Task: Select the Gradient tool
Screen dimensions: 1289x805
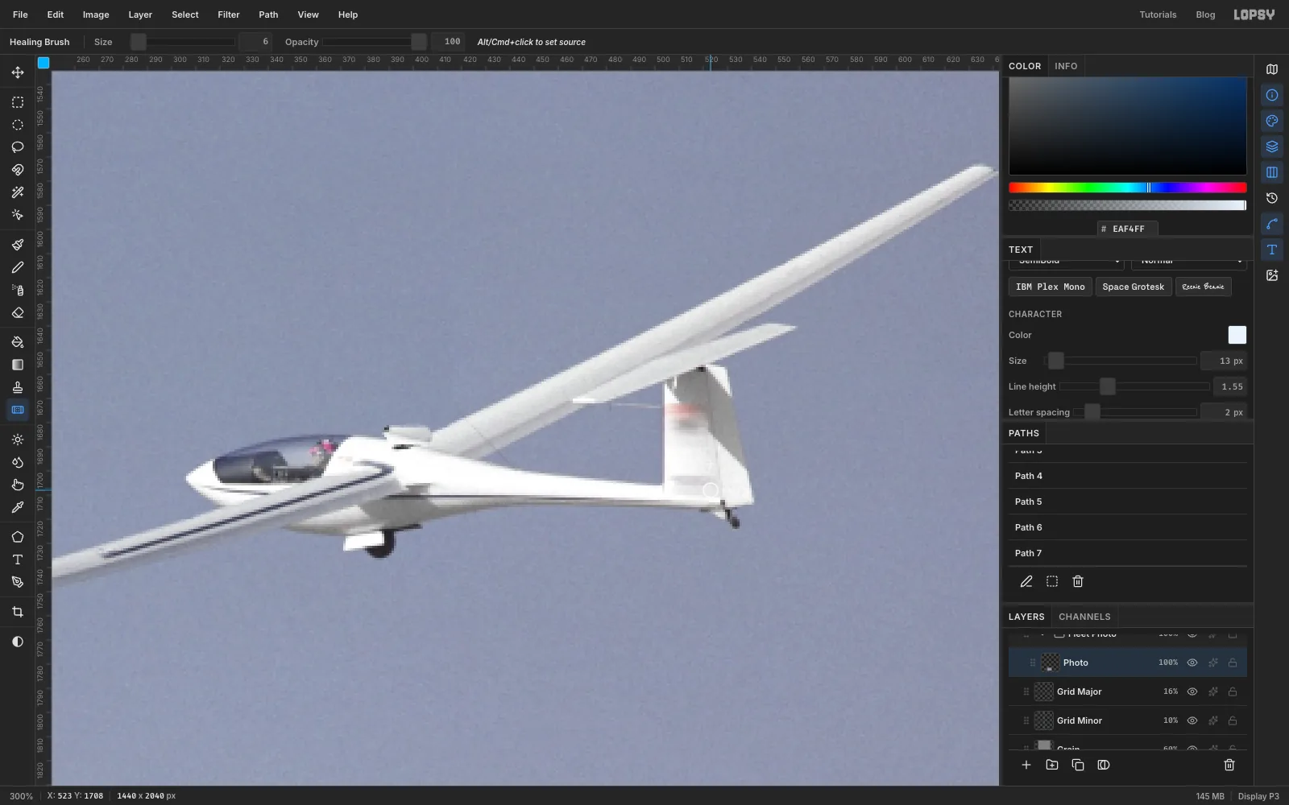Action: click(x=18, y=365)
